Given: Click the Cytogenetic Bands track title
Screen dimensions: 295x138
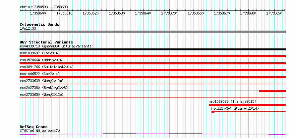Looking at the screenshot, I should click(39, 24).
